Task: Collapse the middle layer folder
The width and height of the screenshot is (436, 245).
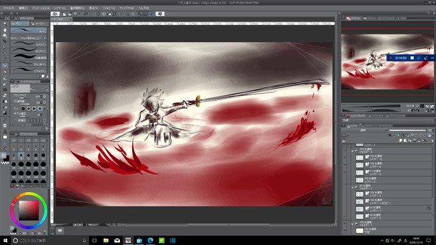Action: 352,187
